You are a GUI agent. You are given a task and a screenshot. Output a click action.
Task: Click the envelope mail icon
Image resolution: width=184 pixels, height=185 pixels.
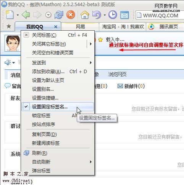pyautogui.click(x=120, y=86)
